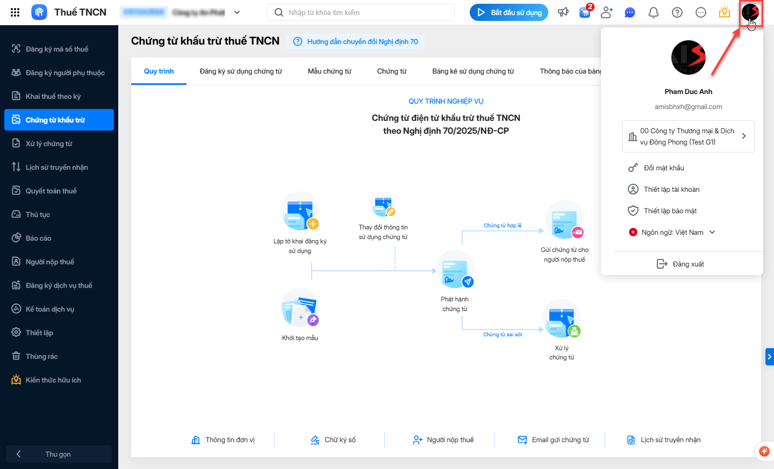
Task: Click the Thay đổi thông tin workflow icon
Action: [x=384, y=205]
